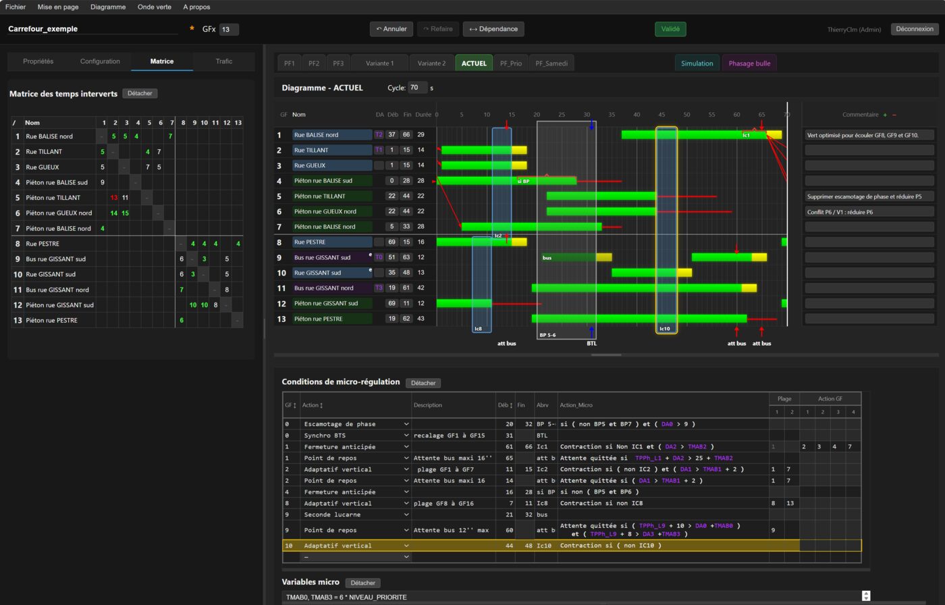The height and width of the screenshot is (605, 945).
Task: Open the GF 8 Adaptatif vertical dropdown
Action: pyautogui.click(x=356, y=503)
